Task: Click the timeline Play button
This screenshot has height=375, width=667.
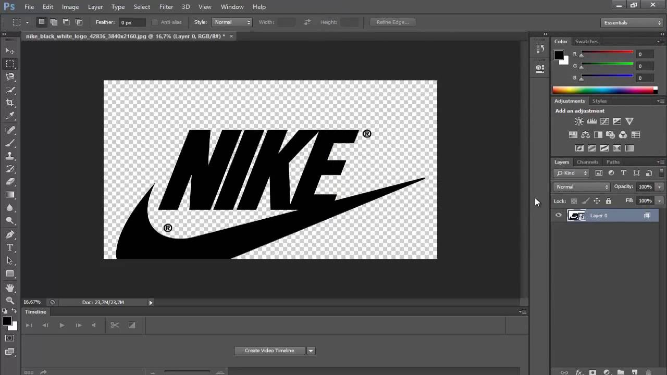Action: [x=61, y=325]
